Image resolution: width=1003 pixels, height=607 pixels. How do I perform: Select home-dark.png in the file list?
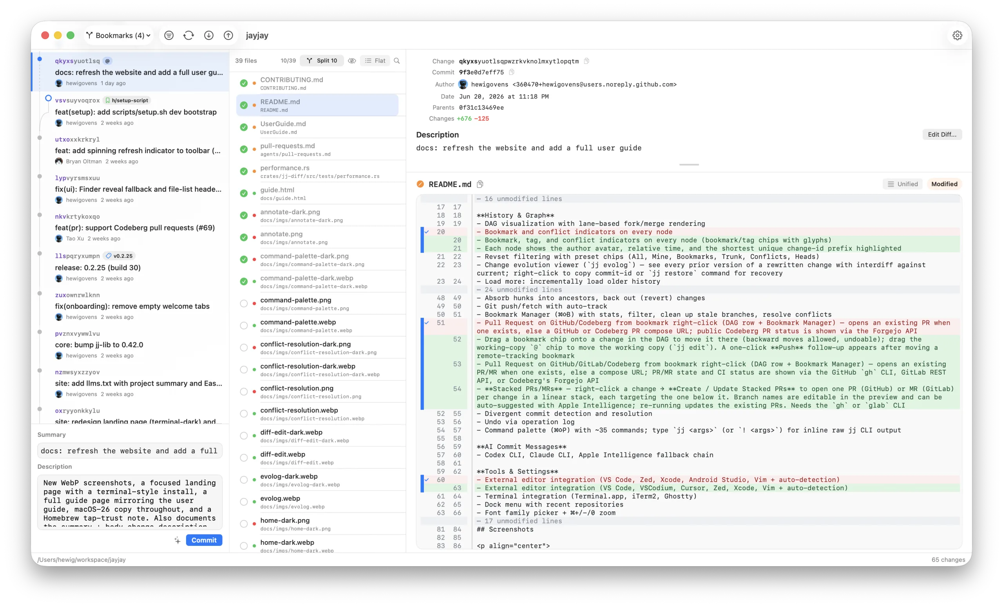click(x=317, y=524)
